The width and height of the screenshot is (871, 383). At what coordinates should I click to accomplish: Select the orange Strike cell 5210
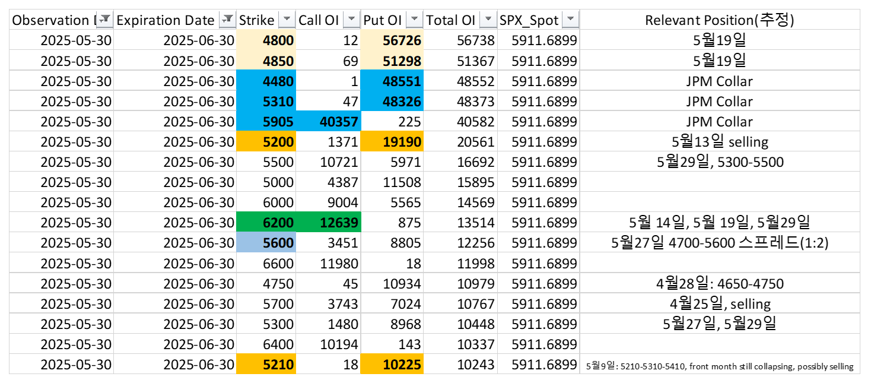click(x=266, y=363)
